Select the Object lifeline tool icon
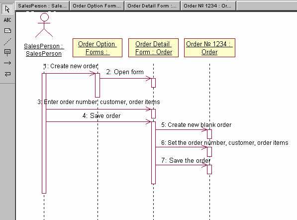This screenshot has width=297, height=220. [7, 52]
